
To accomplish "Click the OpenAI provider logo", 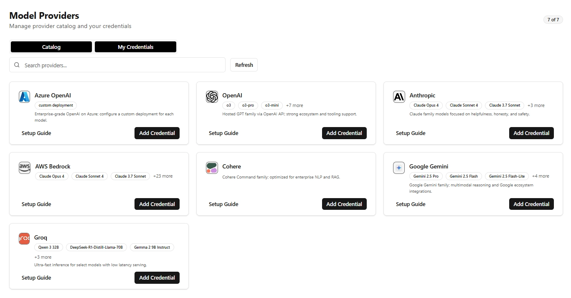I will coord(212,97).
